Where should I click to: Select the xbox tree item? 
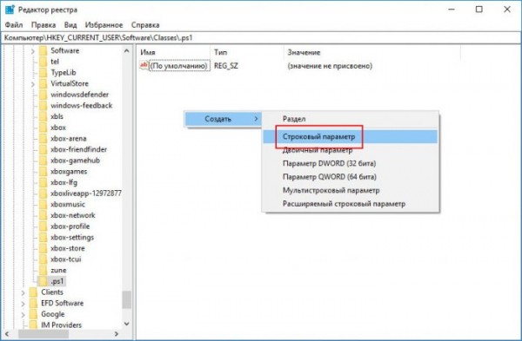pyautogui.click(x=58, y=128)
